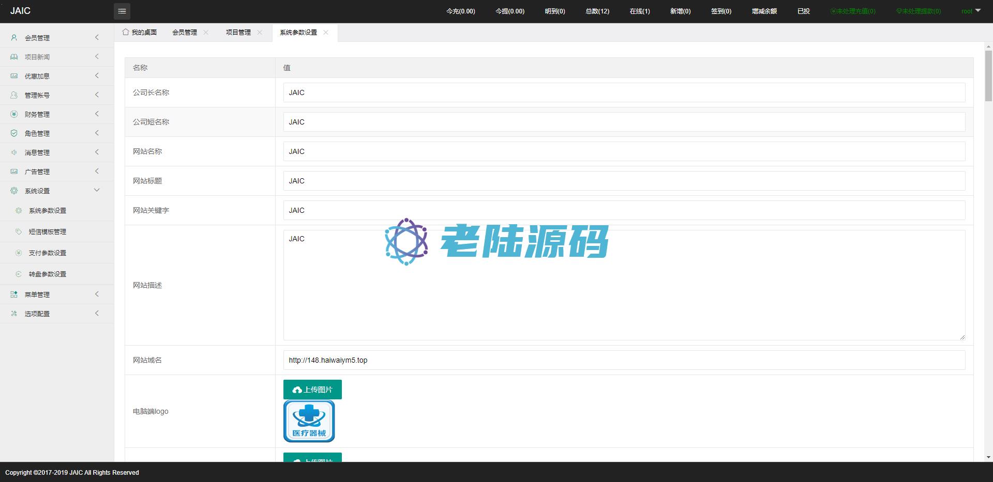Open 支付参数设置 submenu item
This screenshot has height=482, width=993.
(x=47, y=253)
